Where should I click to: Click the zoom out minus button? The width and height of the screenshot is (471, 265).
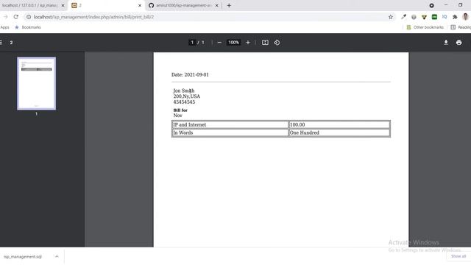coord(219,43)
